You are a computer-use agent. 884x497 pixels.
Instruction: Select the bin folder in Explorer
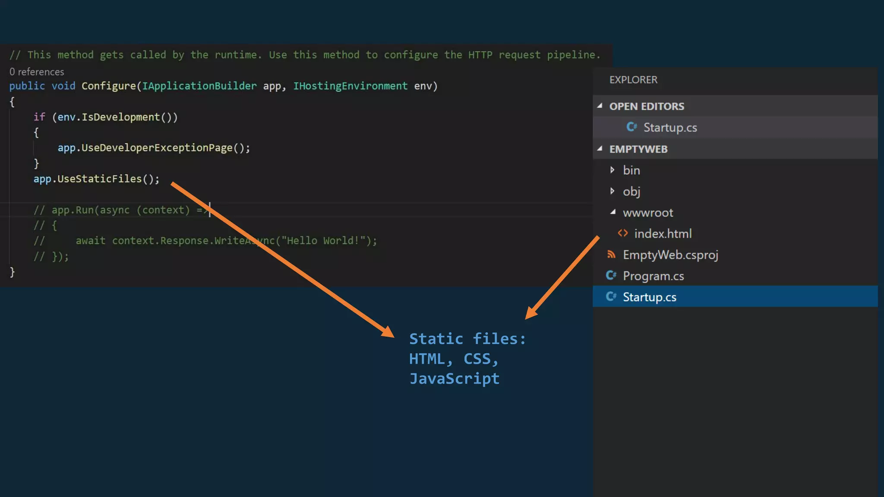coord(631,170)
